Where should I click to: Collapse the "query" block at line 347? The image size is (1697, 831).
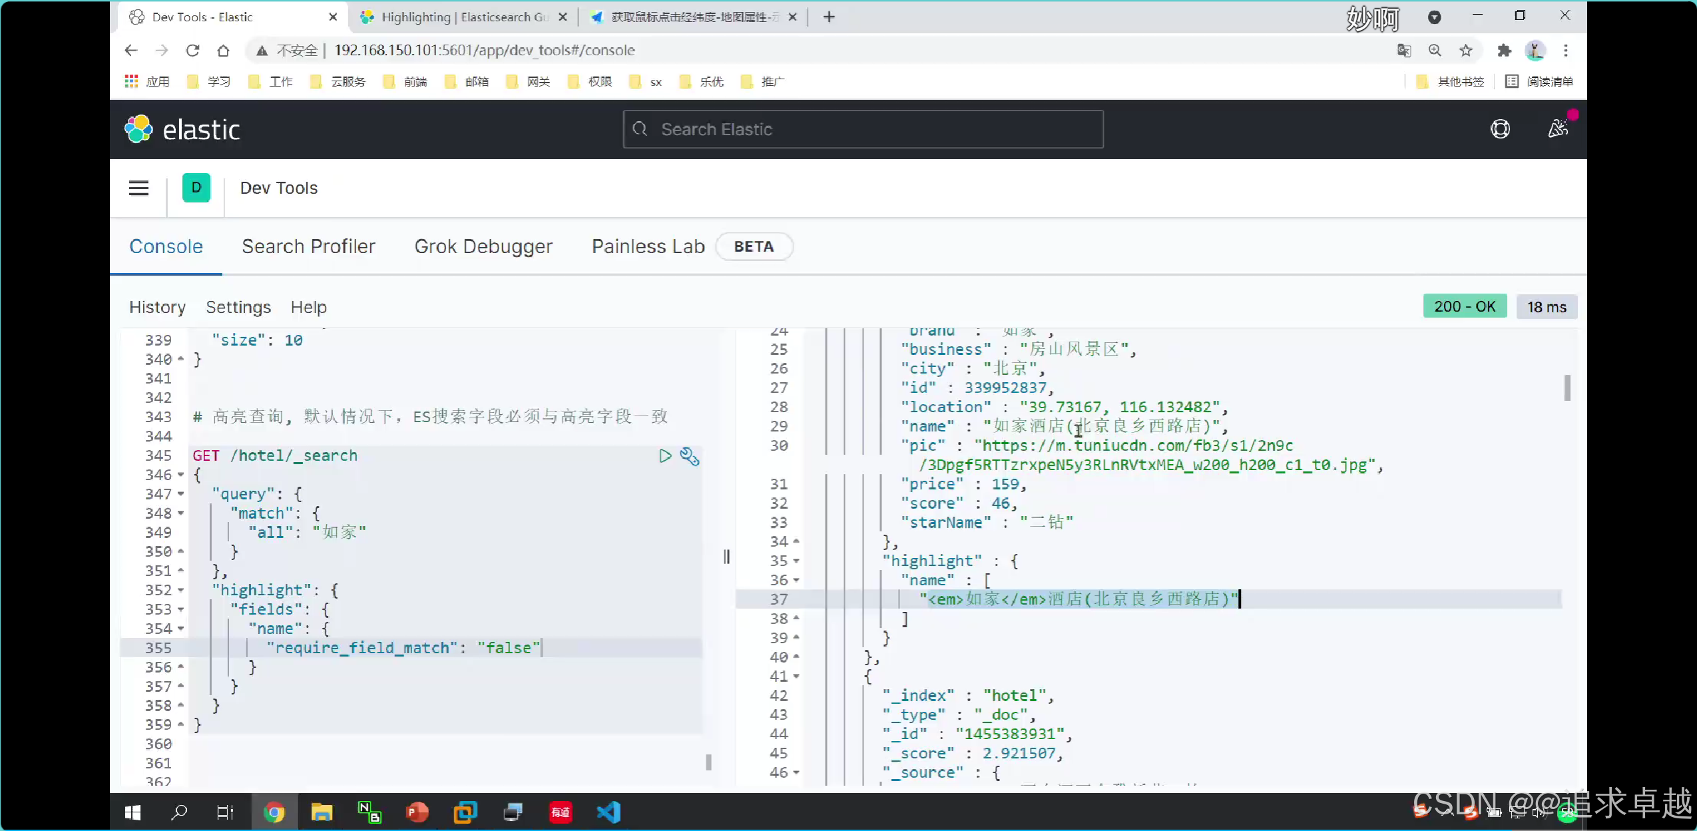point(180,494)
